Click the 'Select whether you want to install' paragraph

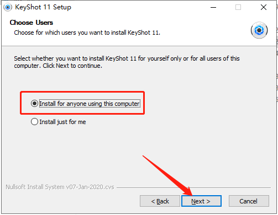[127, 62]
